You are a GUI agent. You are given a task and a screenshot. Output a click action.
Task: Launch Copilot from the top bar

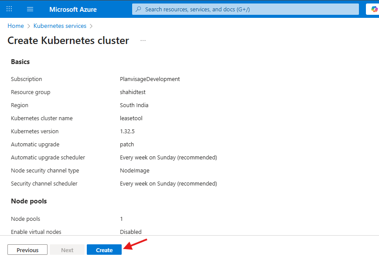374,9
